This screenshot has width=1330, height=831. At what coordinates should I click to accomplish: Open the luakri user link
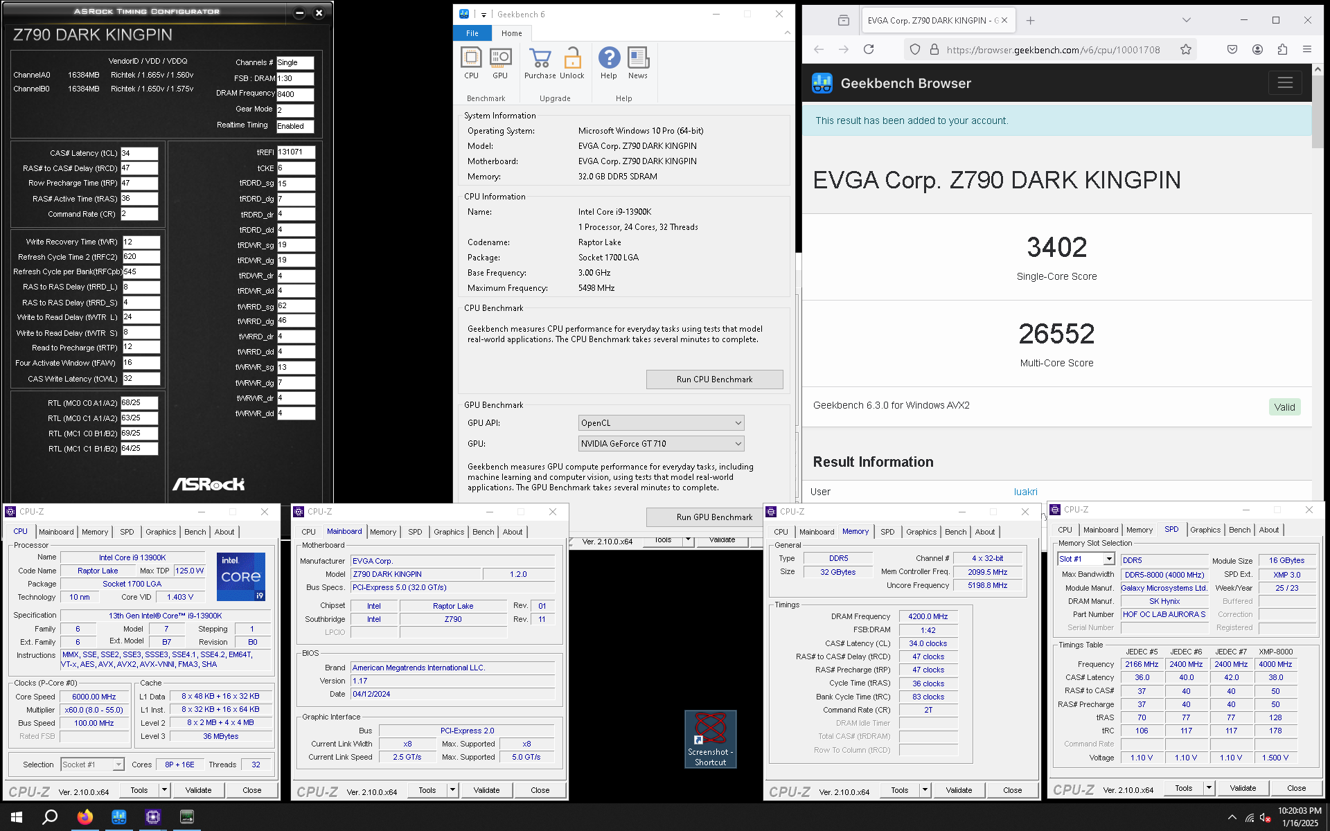(x=1025, y=492)
